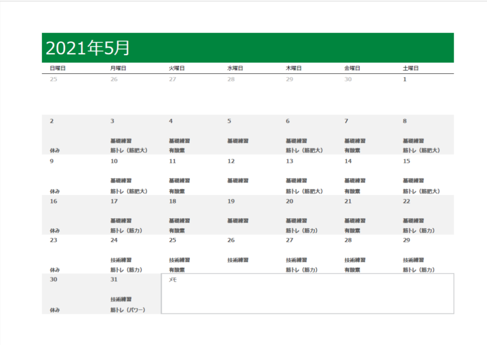Select the May 1 date cell

pyautogui.click(x=405, y=79)
